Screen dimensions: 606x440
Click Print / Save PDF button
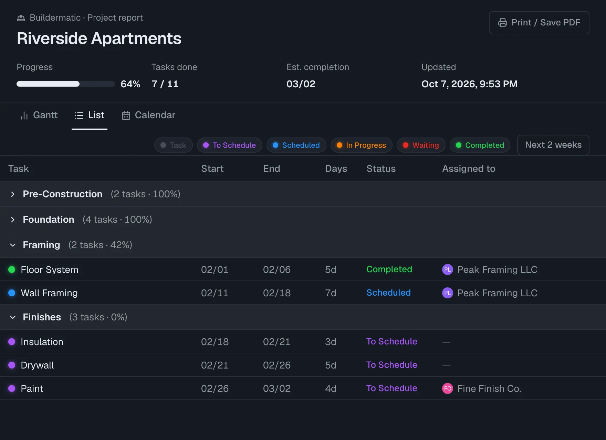point(539,23)
